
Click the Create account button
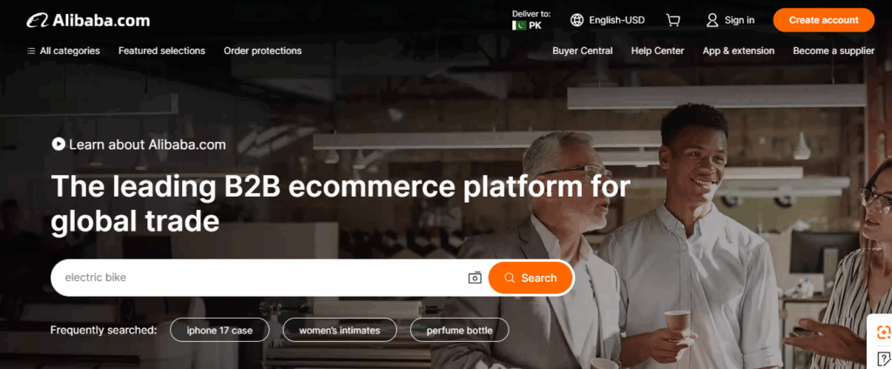coord(824,20)
